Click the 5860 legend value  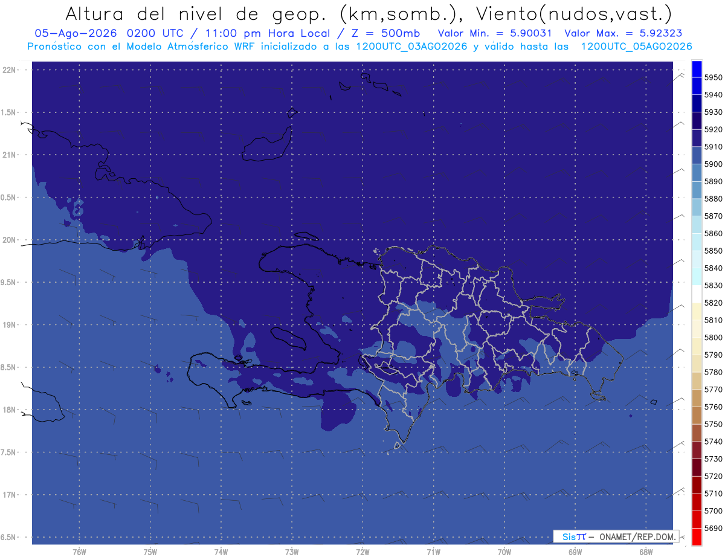pyautogui.click(x=714, y=233)
